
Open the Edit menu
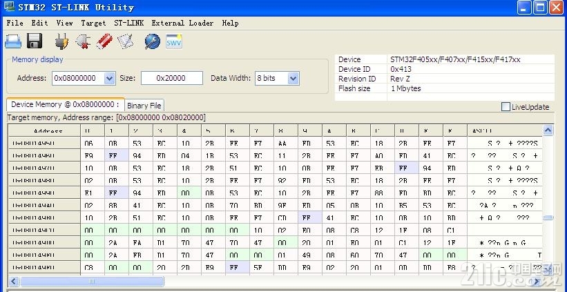(40, 23)
